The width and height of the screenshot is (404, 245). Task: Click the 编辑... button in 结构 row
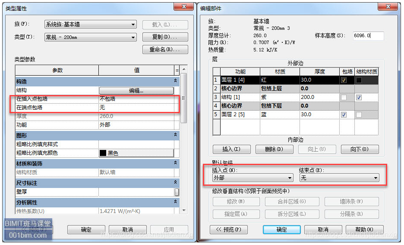[136, 90]
